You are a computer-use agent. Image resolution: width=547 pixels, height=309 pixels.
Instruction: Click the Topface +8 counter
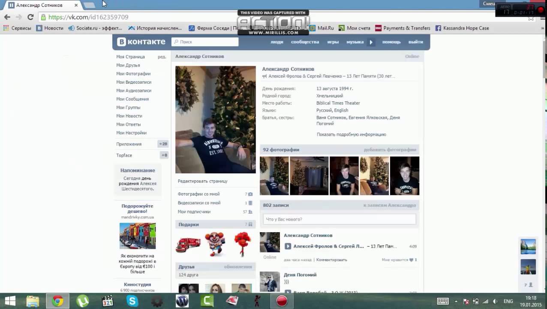point(164,155)
